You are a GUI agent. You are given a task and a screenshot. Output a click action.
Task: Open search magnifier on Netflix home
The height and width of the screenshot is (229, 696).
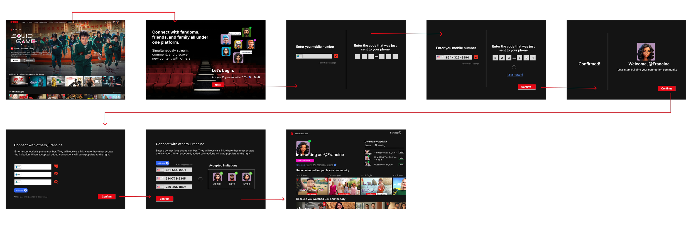click(x=106, y=22)
